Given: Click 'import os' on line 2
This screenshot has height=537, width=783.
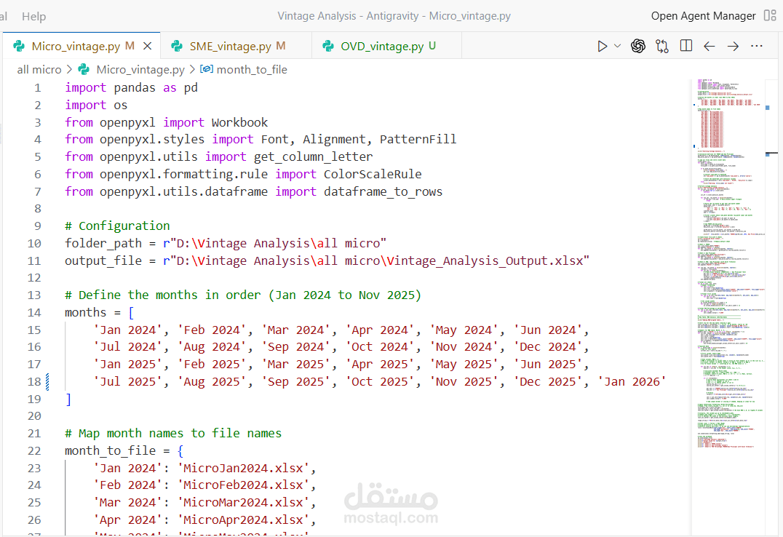Looking at the screenshot, I should (x=96, y=106).
